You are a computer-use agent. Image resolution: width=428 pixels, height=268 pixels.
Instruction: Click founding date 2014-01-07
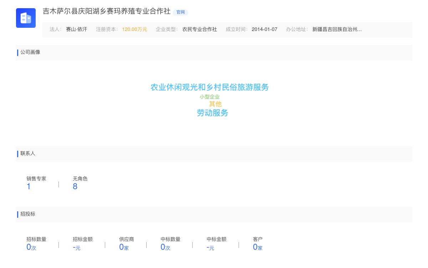[x=264, y=30]
